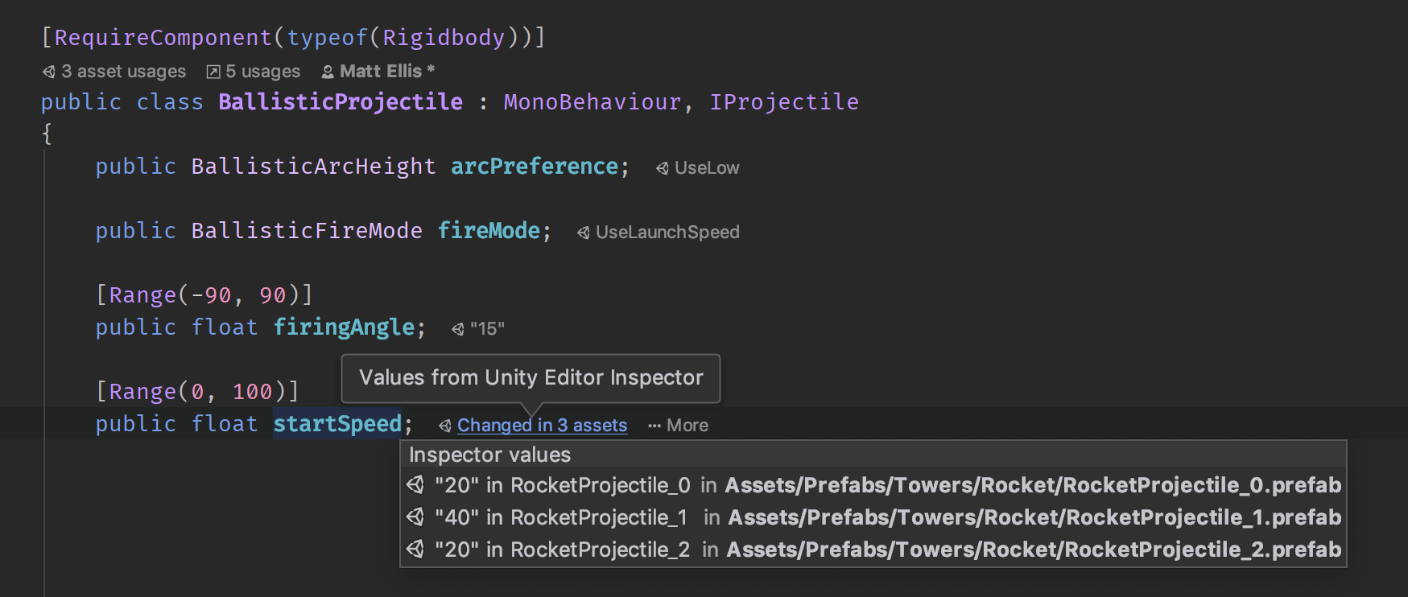1408x597 pixels.
Task: Click the Unity icon before "Changed in 3 assets"
Action: click(x=445, y=426)
